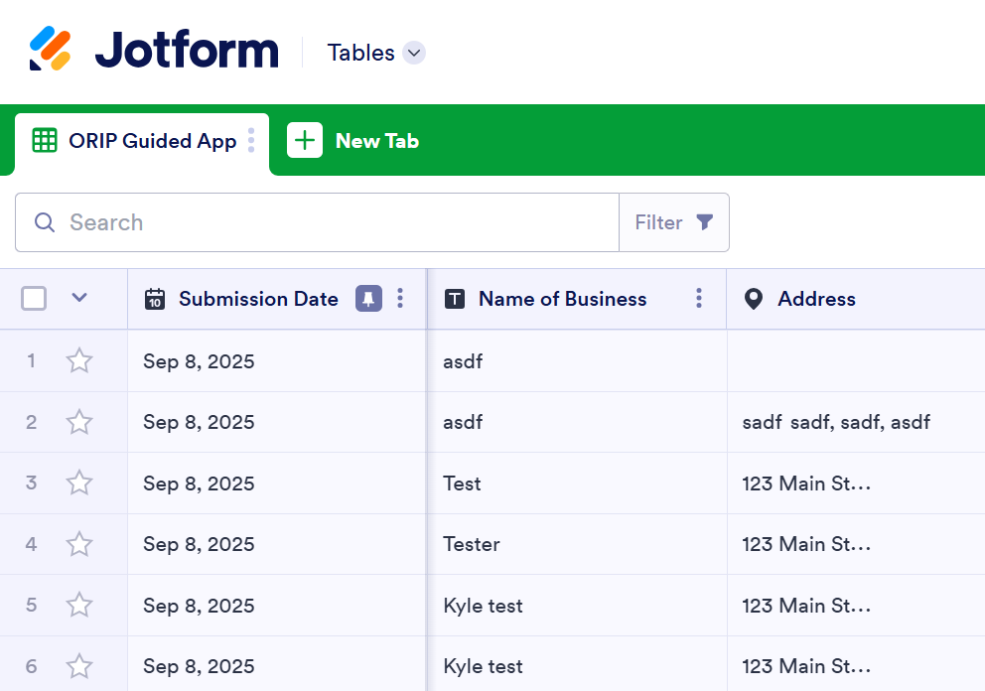
Task: Open Submission Date column options menu
Action: pyautogui.click(x=400, y=299)
